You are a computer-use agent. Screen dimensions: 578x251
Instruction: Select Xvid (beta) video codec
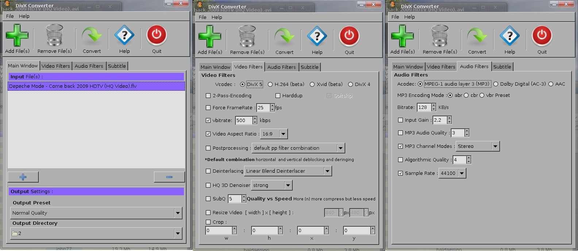312,85
